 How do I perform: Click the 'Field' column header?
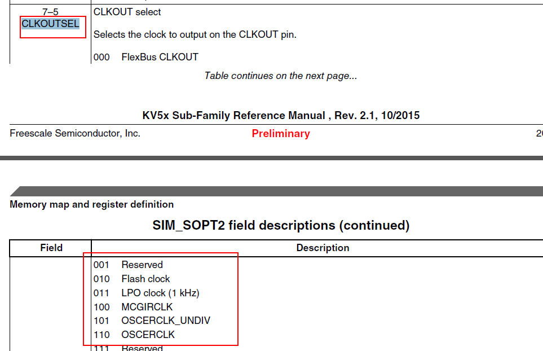pyautogui.click(x=51, y=248)
